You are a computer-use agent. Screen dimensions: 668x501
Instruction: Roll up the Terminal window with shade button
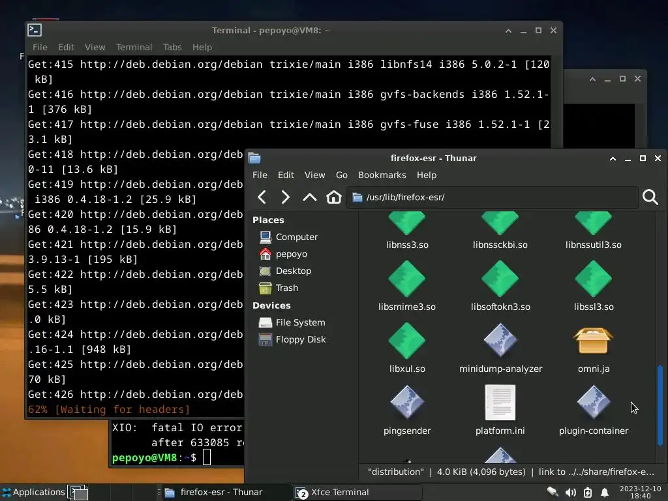[x=508, y=31]
